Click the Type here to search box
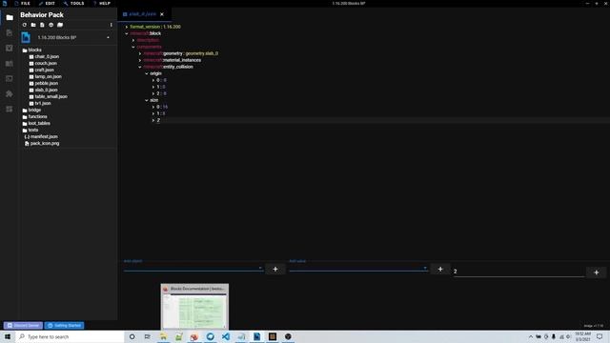The width and height of the screenshot is (610, 343). coord(70,336)
